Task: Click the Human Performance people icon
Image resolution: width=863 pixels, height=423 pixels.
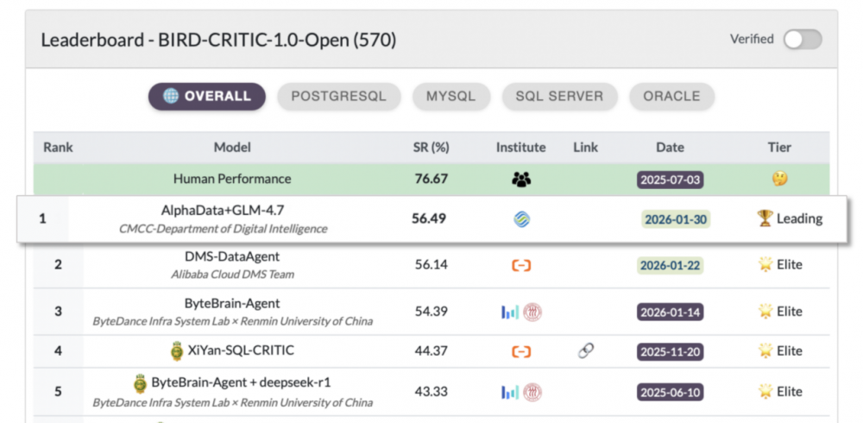Action: tap(521, 180)
